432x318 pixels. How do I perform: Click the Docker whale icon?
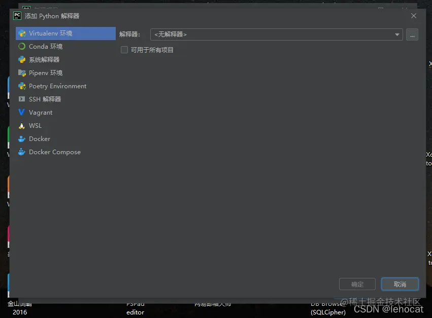(x=22, y=139)
